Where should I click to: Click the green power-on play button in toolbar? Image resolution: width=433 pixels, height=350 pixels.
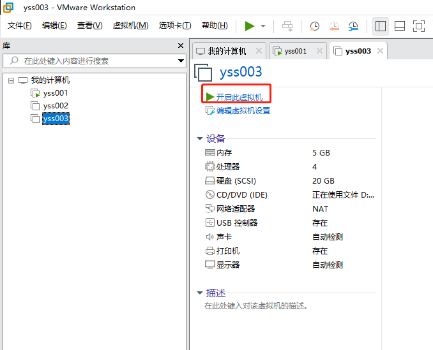[250, 26]
